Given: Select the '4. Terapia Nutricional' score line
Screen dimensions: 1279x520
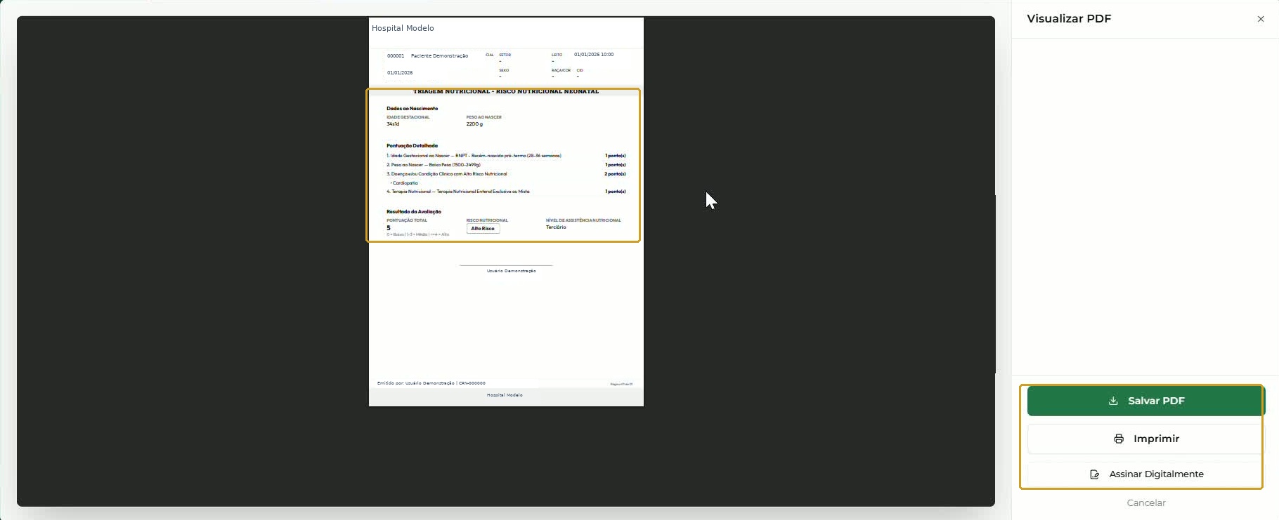Looking at the screenshot, I should click(x=506, y=192).
